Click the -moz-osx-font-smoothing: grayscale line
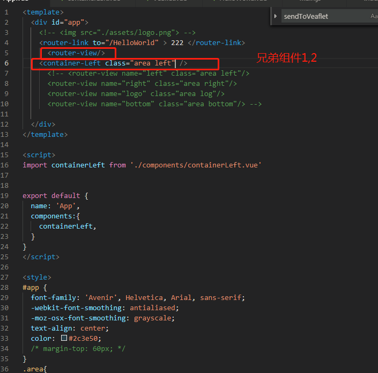Viewport: 378px width, 373px height. coord(103,318)
